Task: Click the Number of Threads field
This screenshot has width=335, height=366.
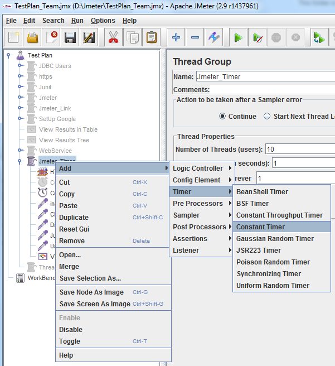Action: (300, 149)
